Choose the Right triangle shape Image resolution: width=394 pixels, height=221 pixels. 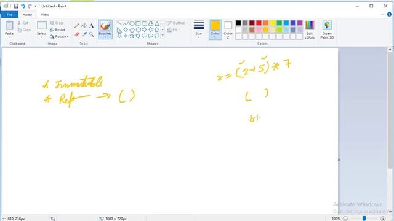[119, 30]
